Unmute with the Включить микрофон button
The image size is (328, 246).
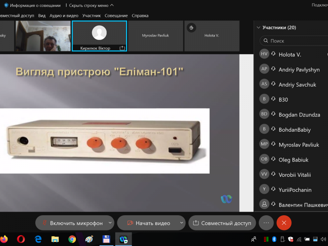coord(72,223)
